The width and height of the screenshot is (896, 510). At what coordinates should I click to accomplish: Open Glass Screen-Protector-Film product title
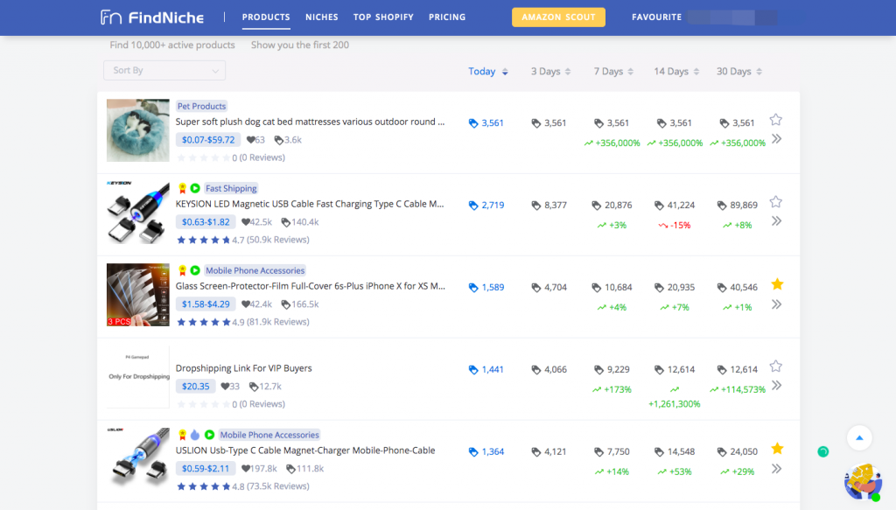(311, 286)
